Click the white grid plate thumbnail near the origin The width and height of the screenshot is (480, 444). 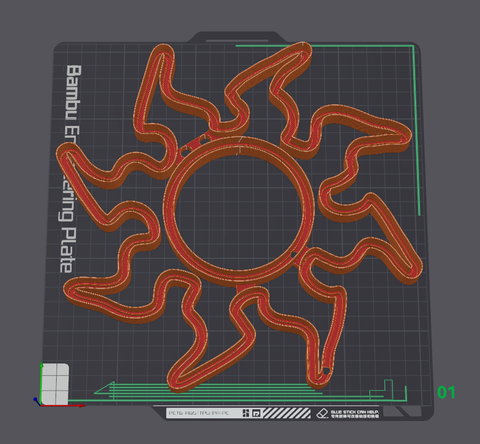tap(55, 383)
